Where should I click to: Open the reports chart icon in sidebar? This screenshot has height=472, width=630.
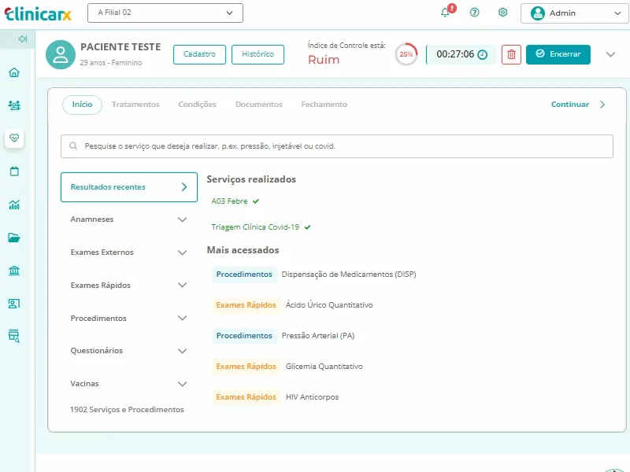click(x=14, y=205)
